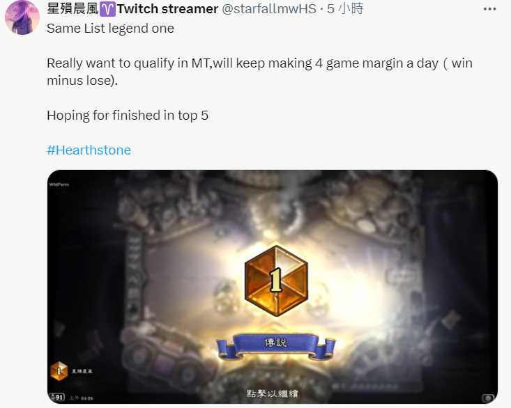Click the 上午 04:26 clock in game screenshot
Image resolution: width=511 pixels, height=408 pixels.
pos(81,398)
